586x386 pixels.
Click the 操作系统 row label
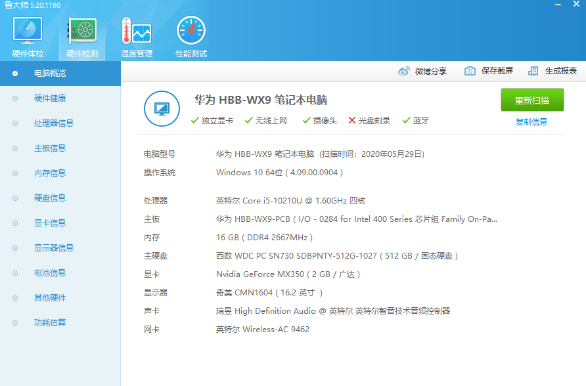pos(160,173)
